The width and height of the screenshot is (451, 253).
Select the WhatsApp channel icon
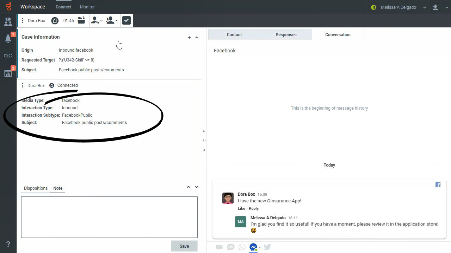click(242, 247)
